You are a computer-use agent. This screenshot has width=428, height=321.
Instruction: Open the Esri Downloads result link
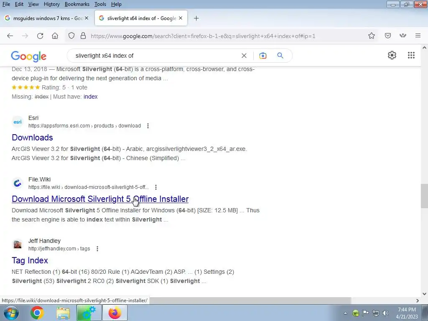32,138
